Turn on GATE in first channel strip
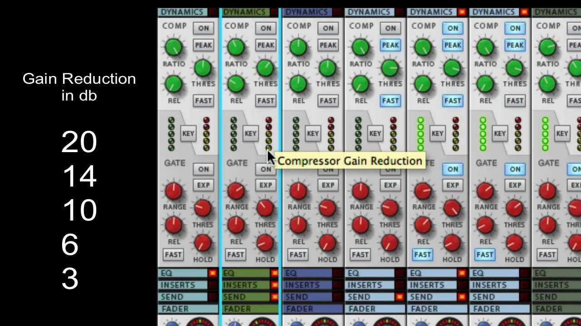Image resolution: width=581 pixels, height=326 pixels. (x=203, y=169)
